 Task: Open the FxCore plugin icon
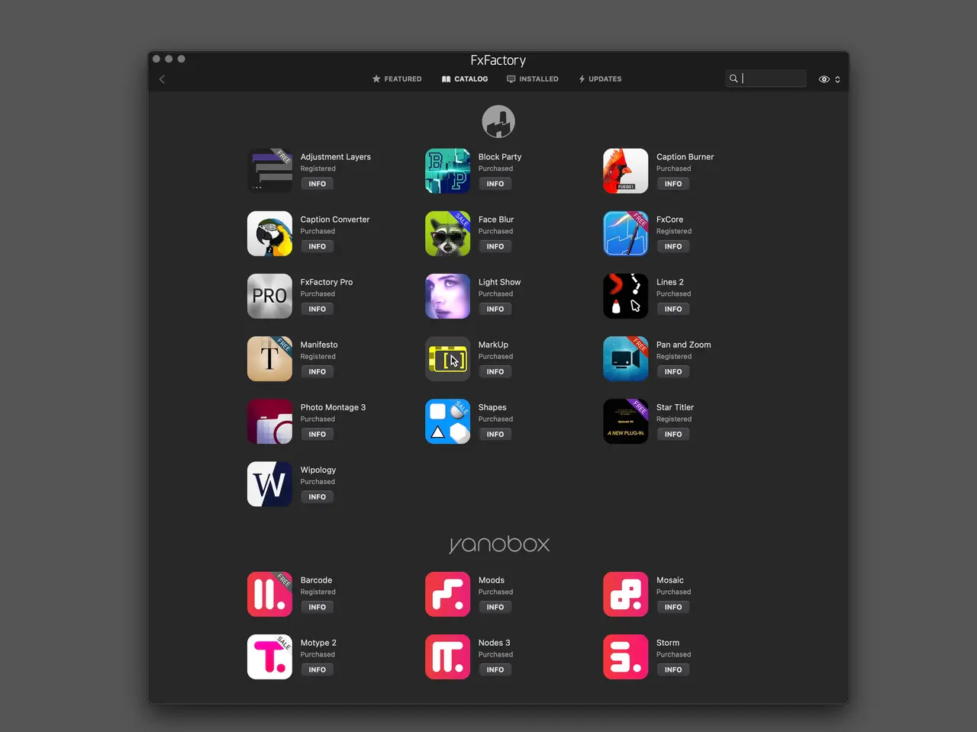[625, 233]
